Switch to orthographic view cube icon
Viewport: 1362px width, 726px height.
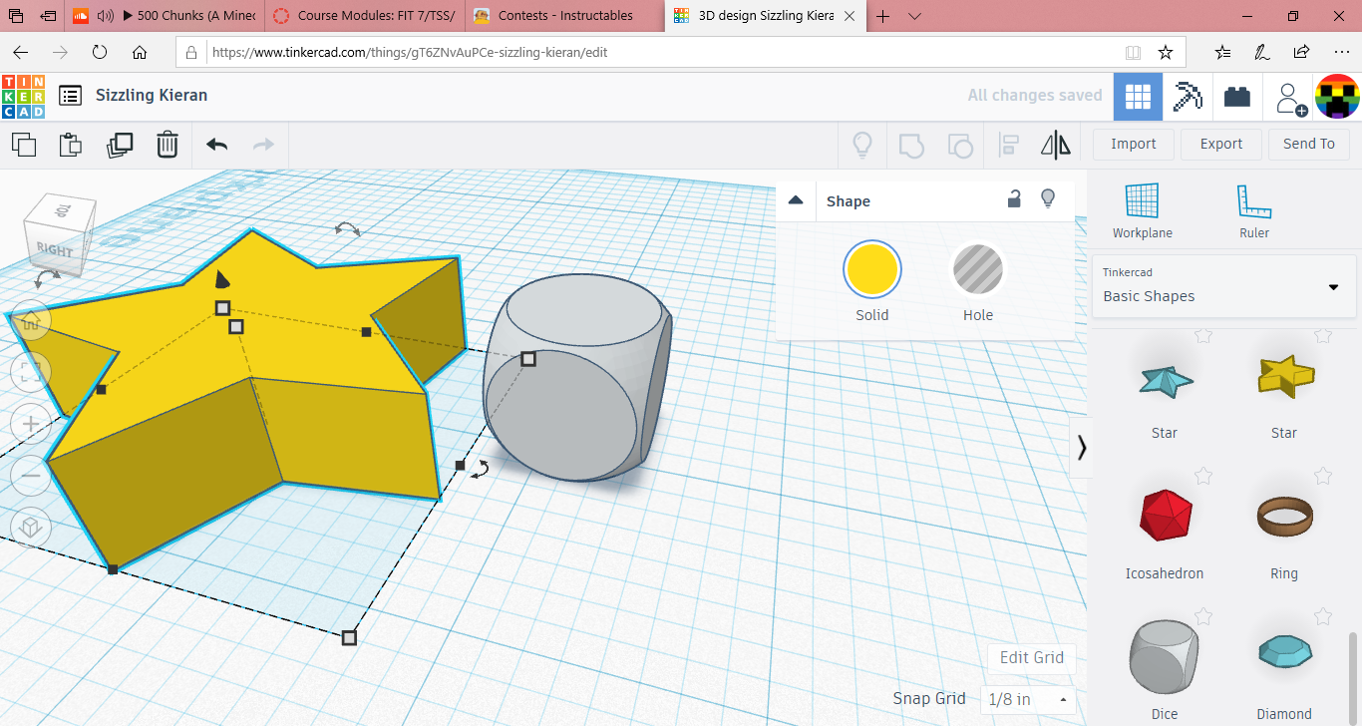(31, 527)
